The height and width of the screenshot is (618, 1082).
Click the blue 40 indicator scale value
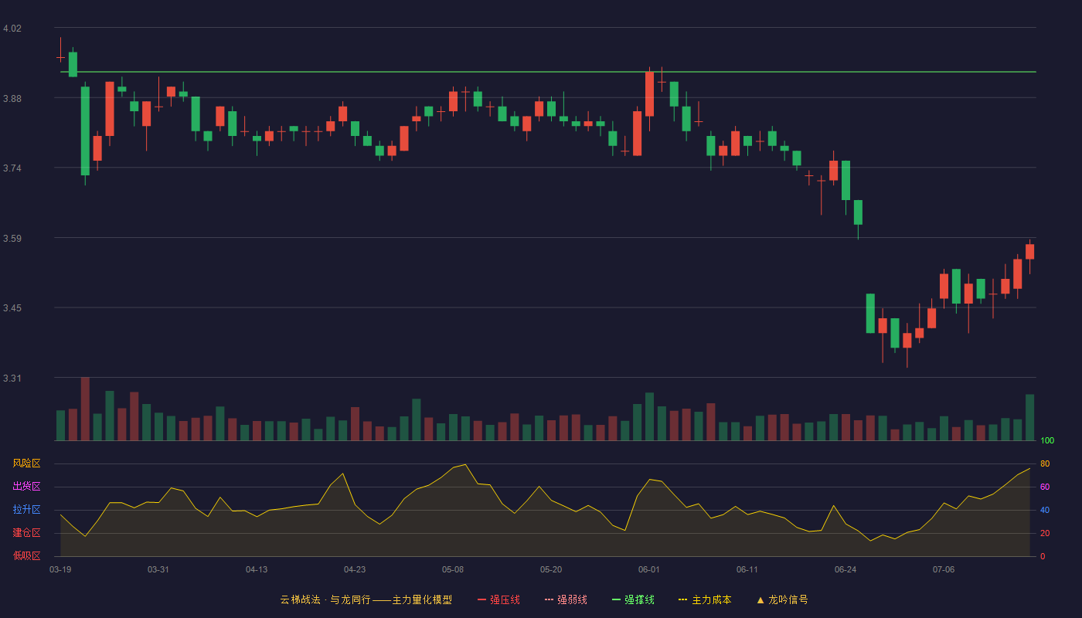pyautogui.click(x=1045, y=510)
